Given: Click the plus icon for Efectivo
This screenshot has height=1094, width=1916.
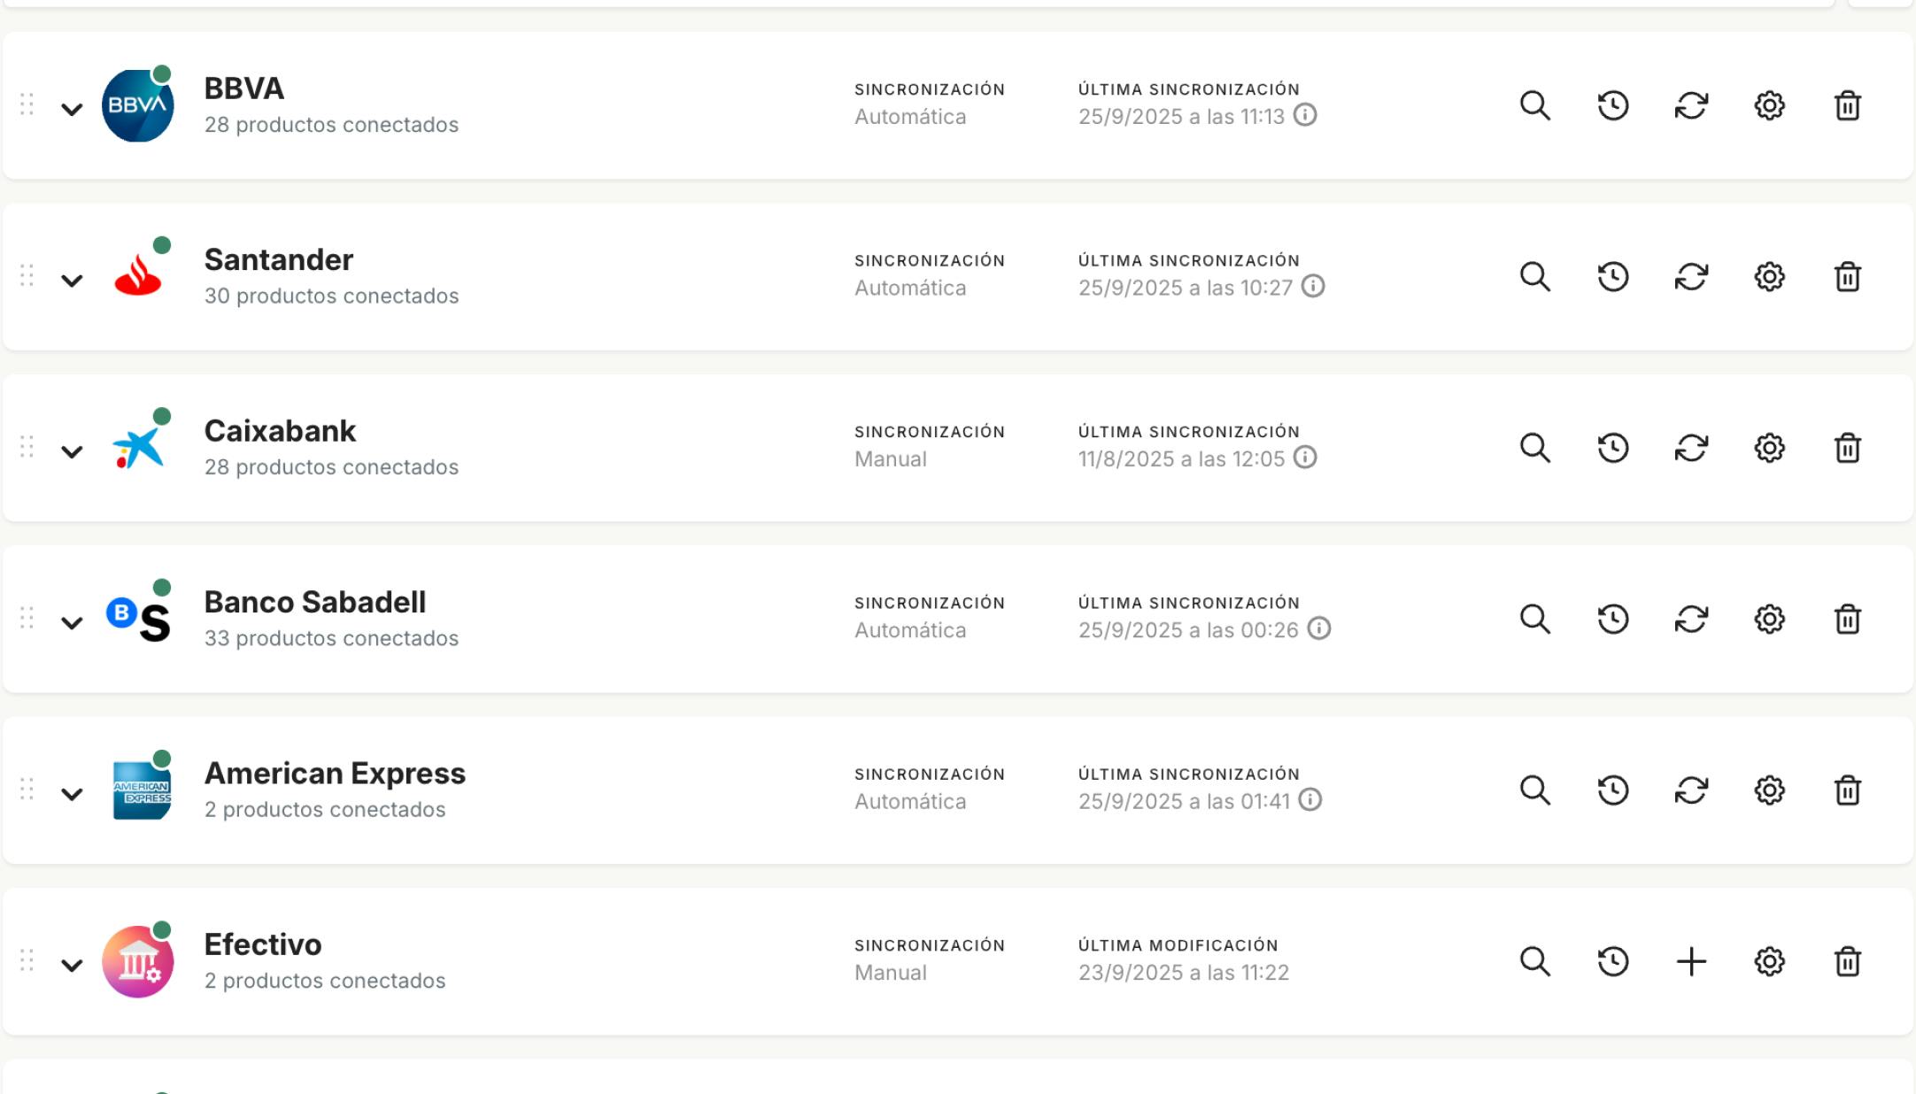Looking at the screenshot, I should (1690, 961).
